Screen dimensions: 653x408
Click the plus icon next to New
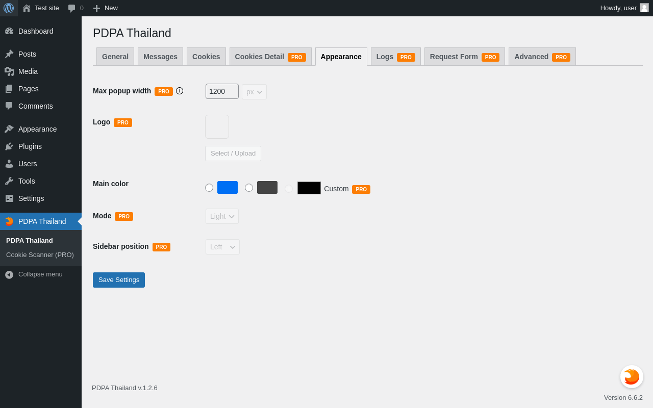[96, 8]
